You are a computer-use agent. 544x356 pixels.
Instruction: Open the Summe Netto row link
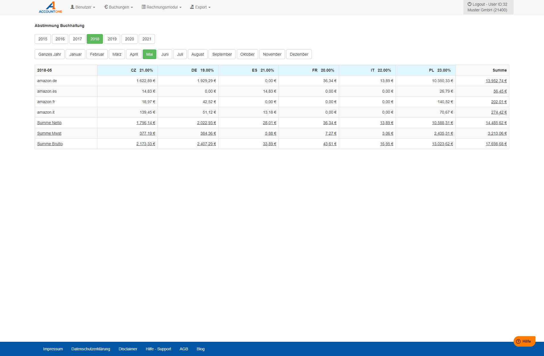point(49,123)
